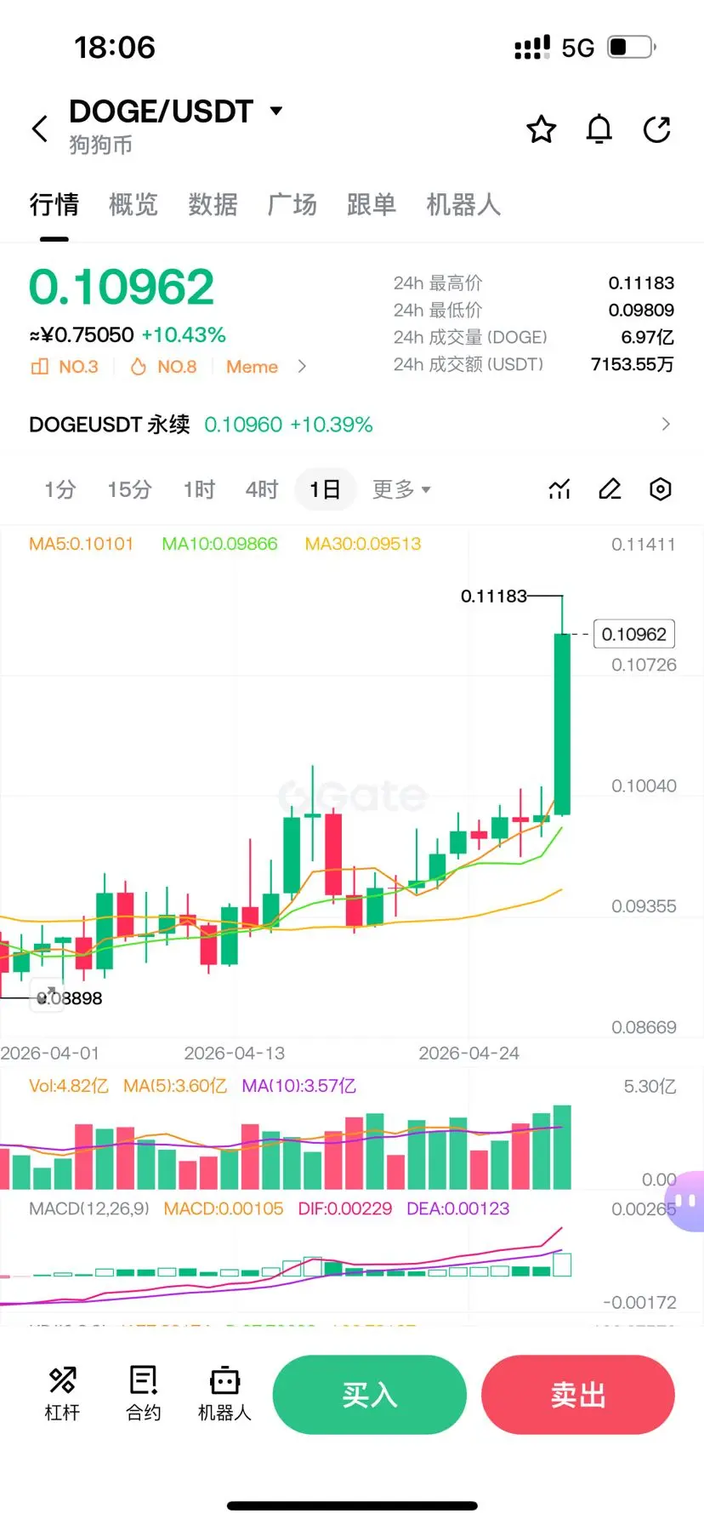Screen dimensions: 704x1525
Task: Open chart indicators icon
Action: coord(559,489)
